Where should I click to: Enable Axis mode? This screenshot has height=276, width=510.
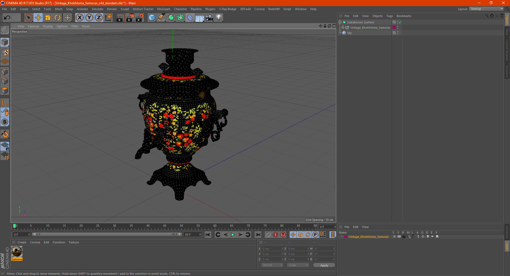pyautogui.click(x=5, y=103)
